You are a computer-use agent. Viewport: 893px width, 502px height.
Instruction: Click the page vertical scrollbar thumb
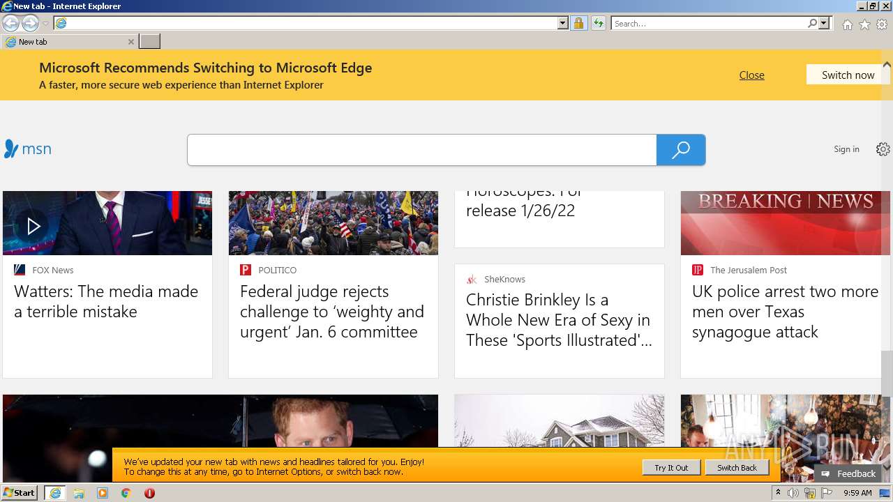coord(887,373)
